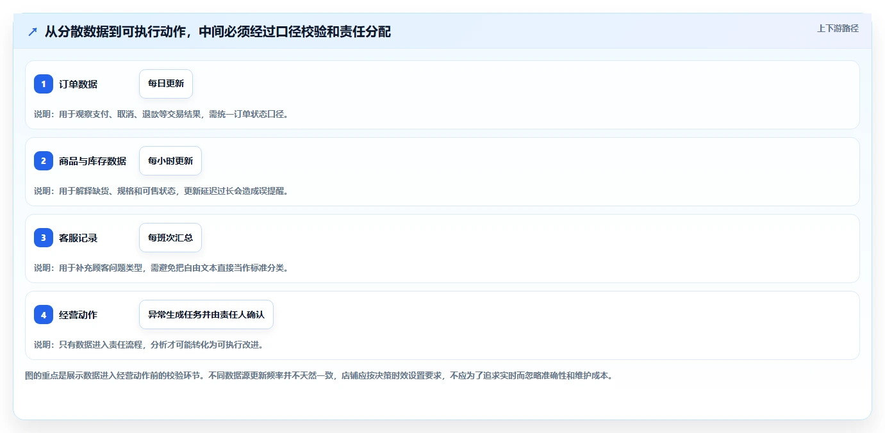Select the header title 从分散数据到可执行动作
Viewport: 885px width, 433px height.
pyautogui.click(x=218, y=31)
